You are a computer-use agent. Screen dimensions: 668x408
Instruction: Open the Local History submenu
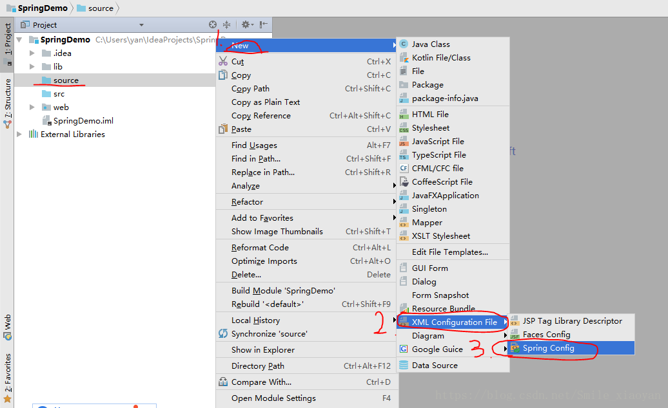pos(306,320)
